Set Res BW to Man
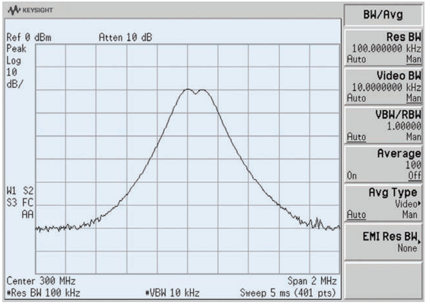Image resolution: width=430 pixels, height=304 pixels. click(x=413, y=59)
